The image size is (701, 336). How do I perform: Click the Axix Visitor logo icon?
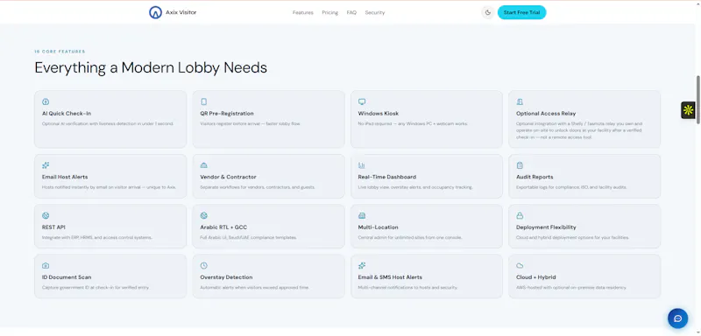155,12
